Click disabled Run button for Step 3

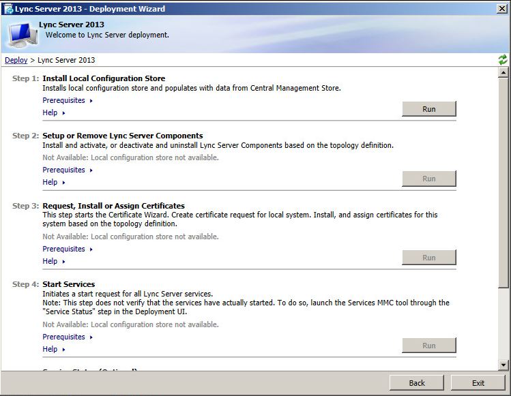click(x=429, y=258)
